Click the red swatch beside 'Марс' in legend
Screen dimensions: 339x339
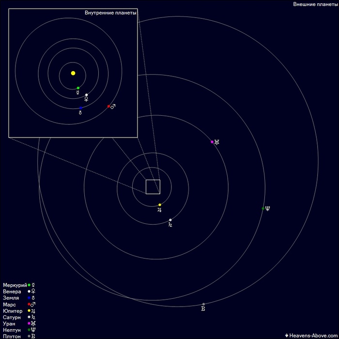[x=29, y=305]
